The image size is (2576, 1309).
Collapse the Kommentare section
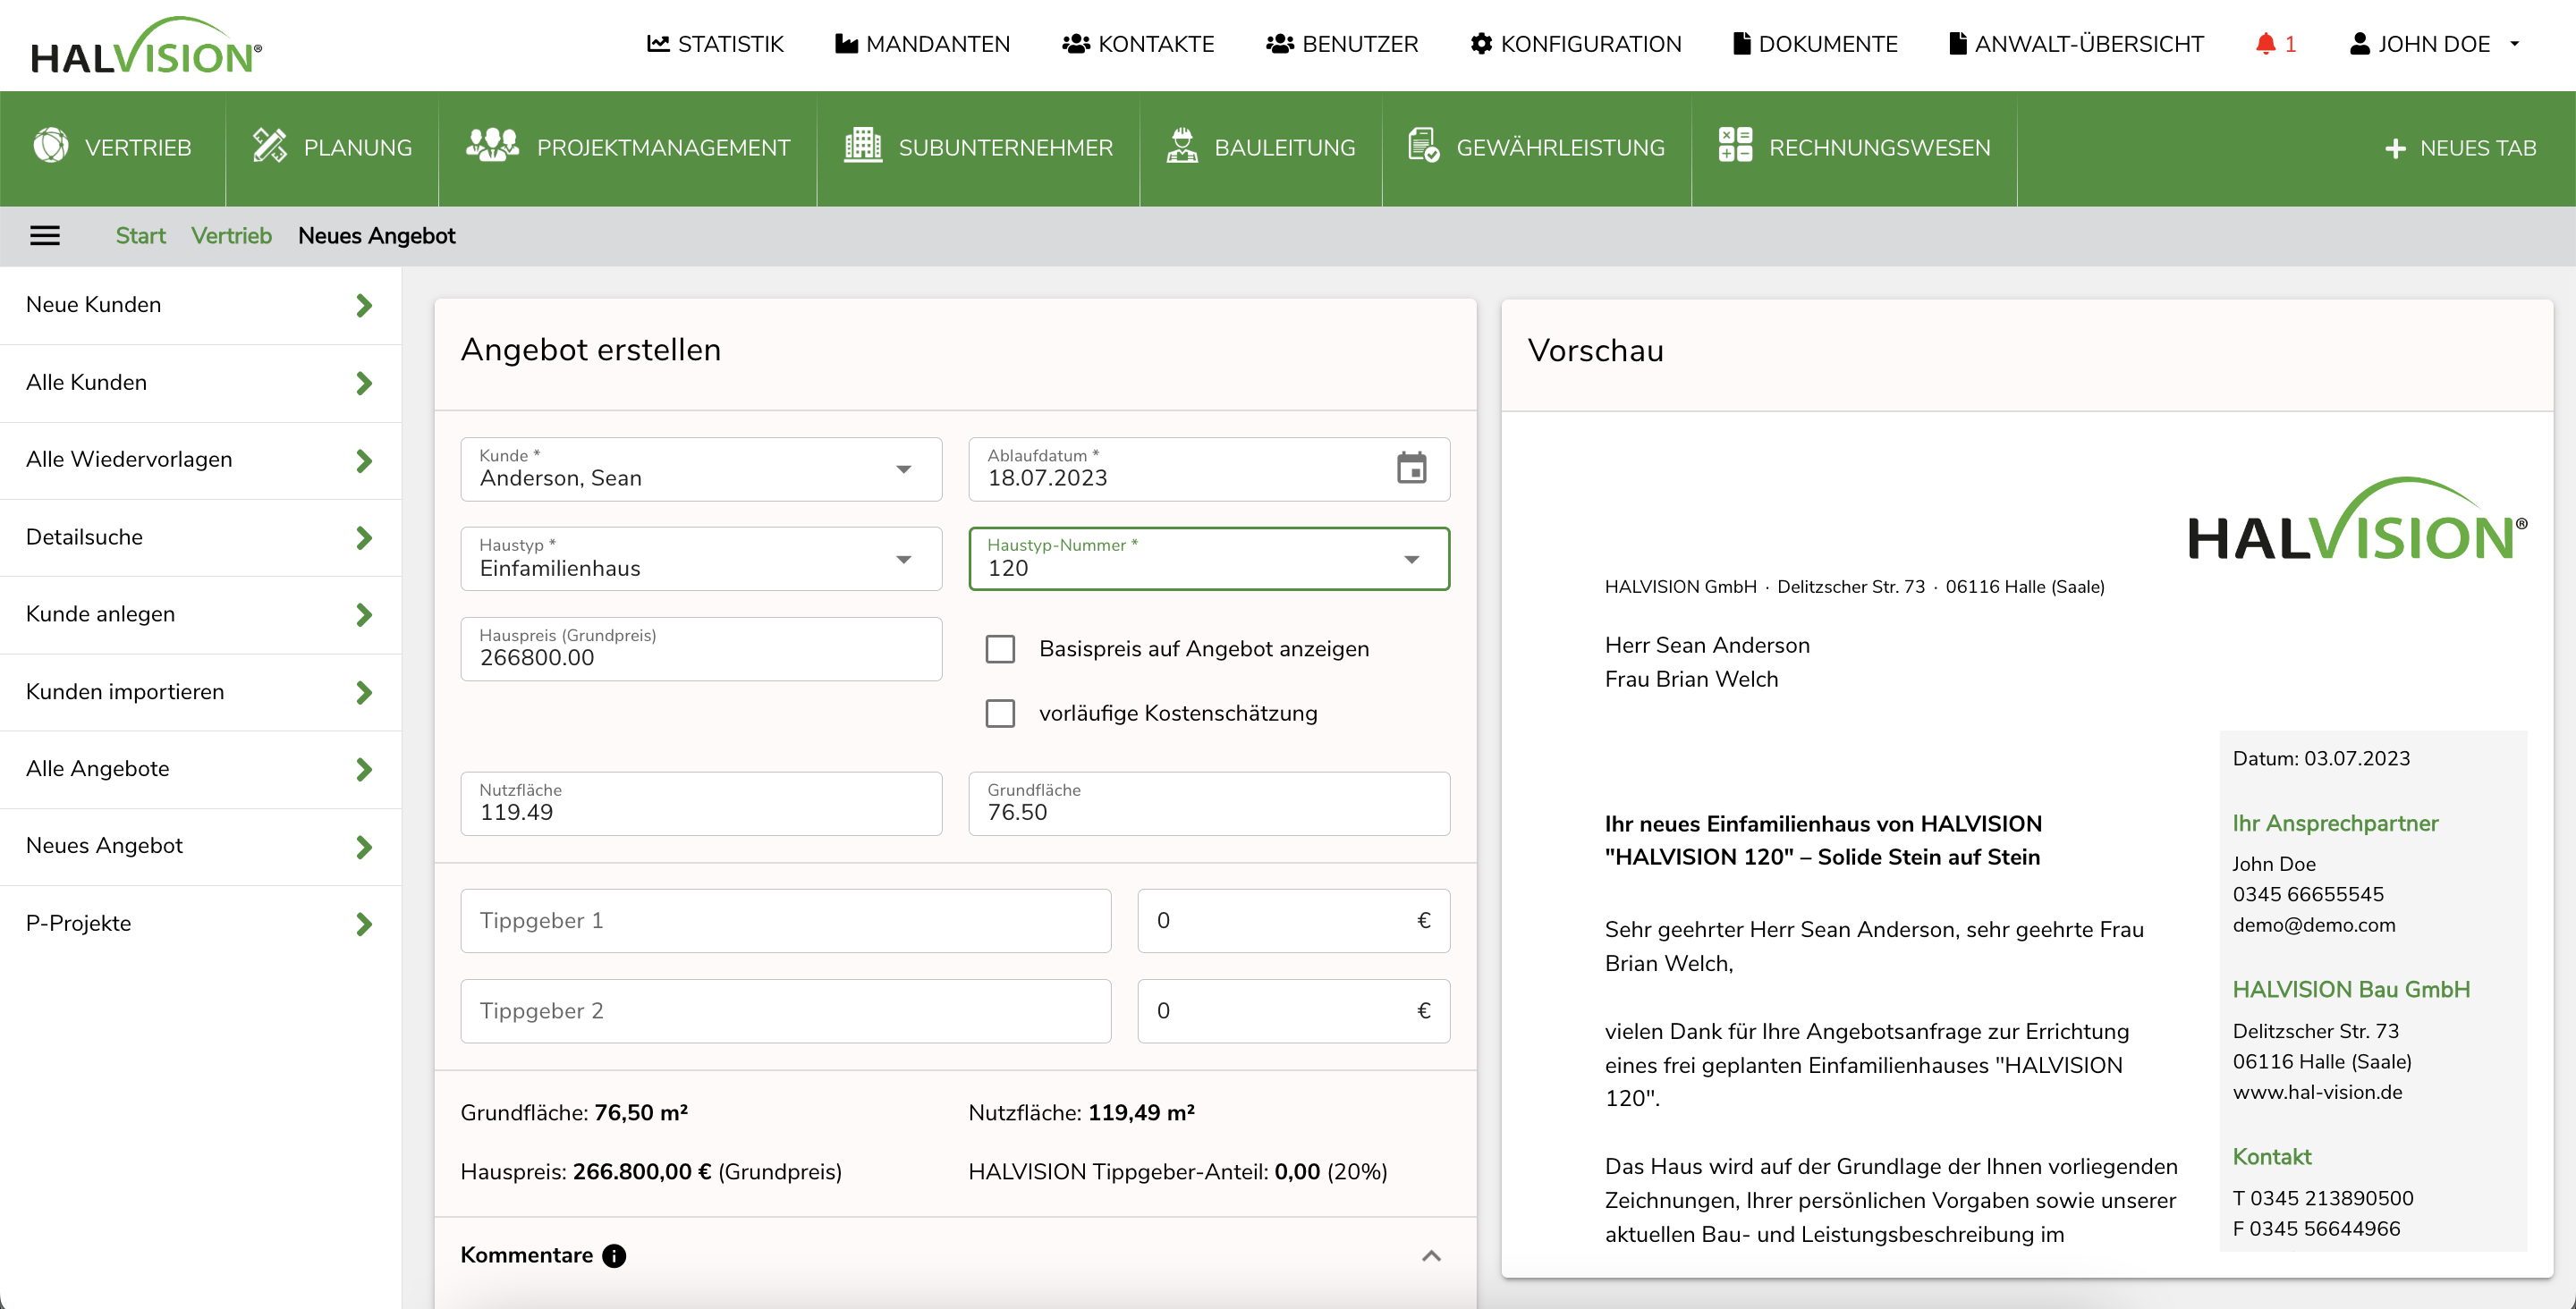pyautogui.click(x=1431, y=1256)
